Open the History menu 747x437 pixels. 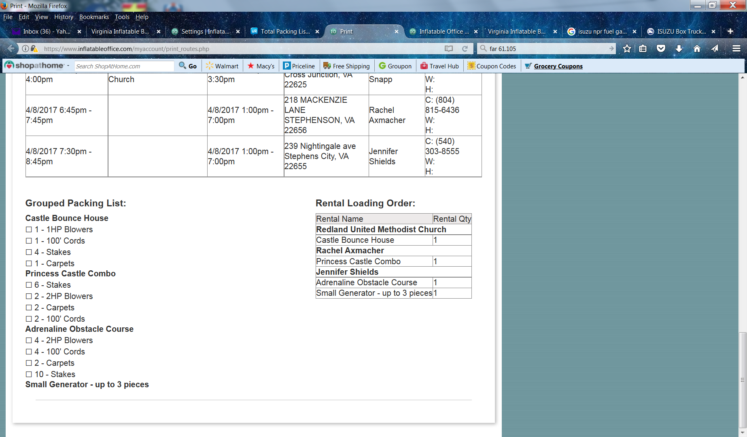coord(64,17)
